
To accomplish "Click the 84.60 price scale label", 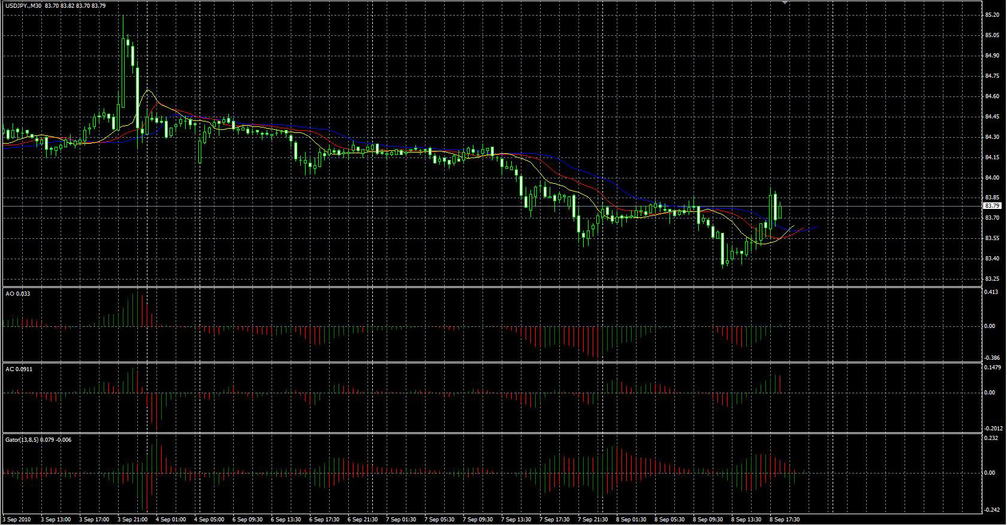I will [x=992, y=96].
